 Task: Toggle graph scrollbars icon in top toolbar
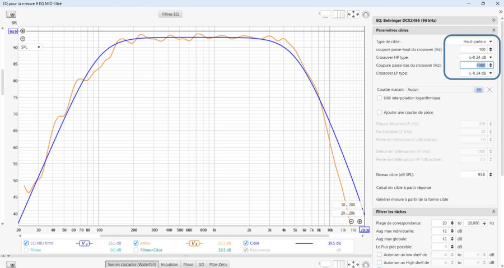click(325, 14)
